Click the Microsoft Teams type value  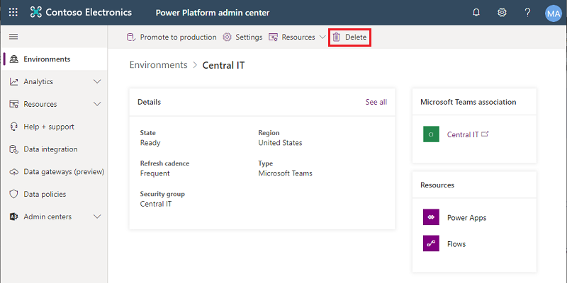(x=286, y=173)
